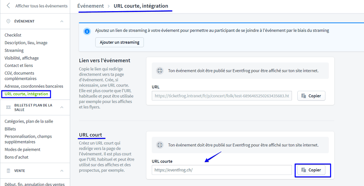Viewport: 364px width, 186px height.
Task: Click the lifebuoy icon in the URL court notice
Action: point(159,145)
